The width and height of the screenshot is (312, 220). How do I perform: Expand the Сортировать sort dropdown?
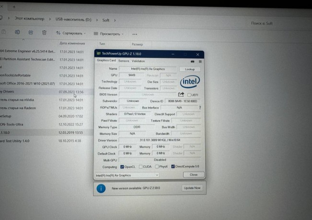(x=71, y=33)
